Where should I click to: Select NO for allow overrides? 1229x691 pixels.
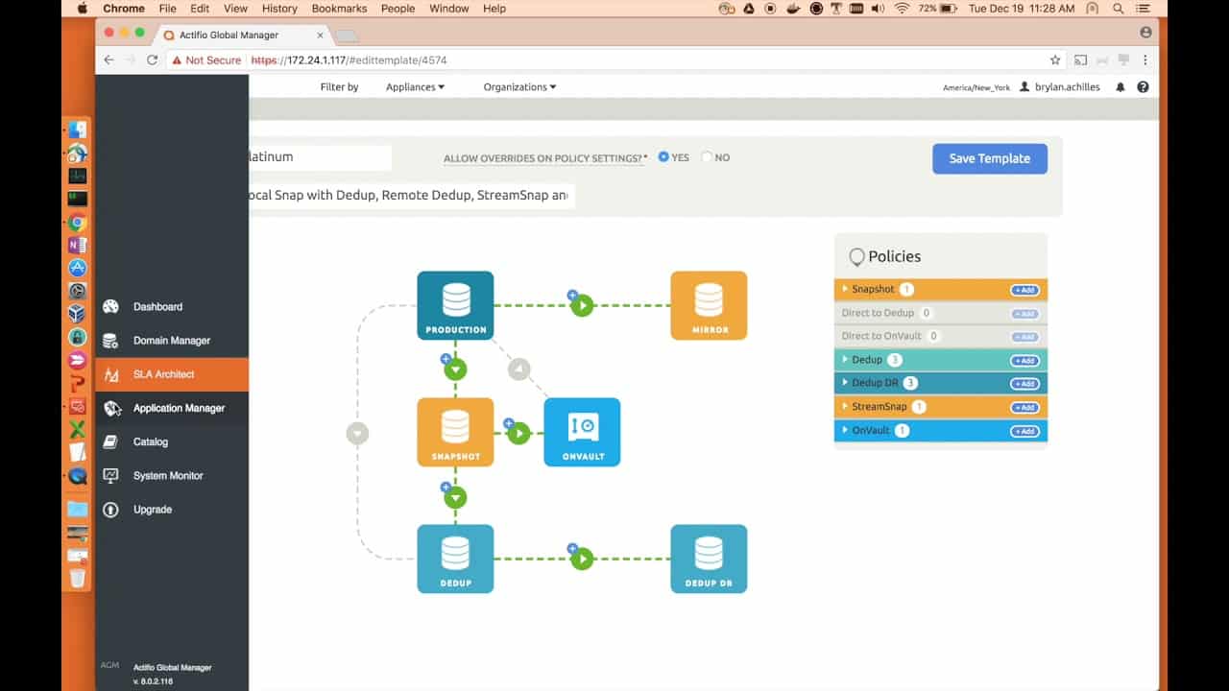click(x=707, y=157)
